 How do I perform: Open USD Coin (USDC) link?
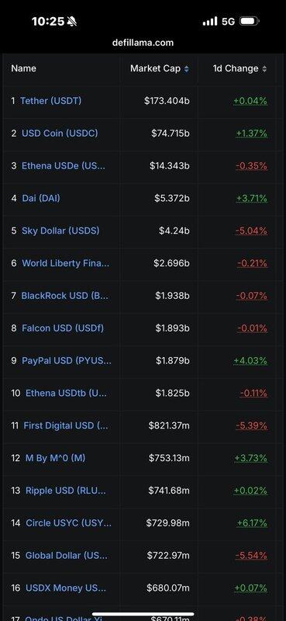pos(60,133)
